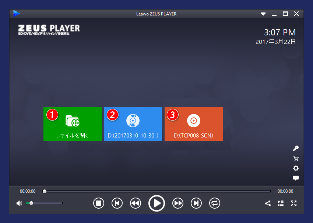The height and width of the screenshot is (223, 313).
Task: Open the settings gear icon
Action: (296, 168)
